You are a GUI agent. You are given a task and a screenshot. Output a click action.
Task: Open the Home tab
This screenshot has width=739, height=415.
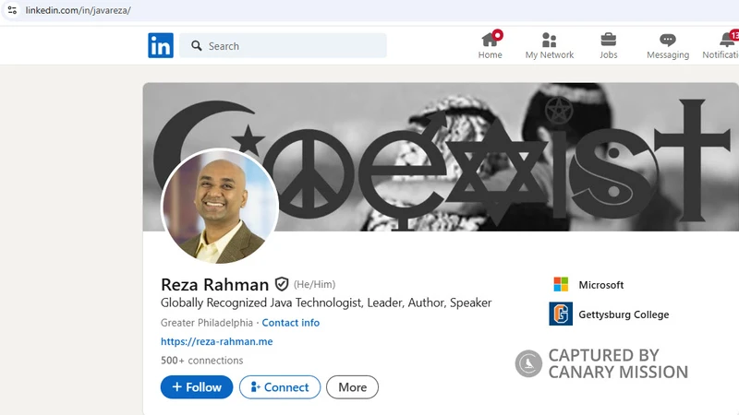click(x=491, y=45)
